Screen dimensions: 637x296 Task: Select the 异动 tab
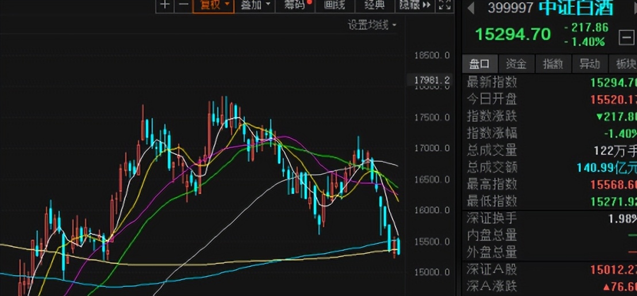(589, 64)
